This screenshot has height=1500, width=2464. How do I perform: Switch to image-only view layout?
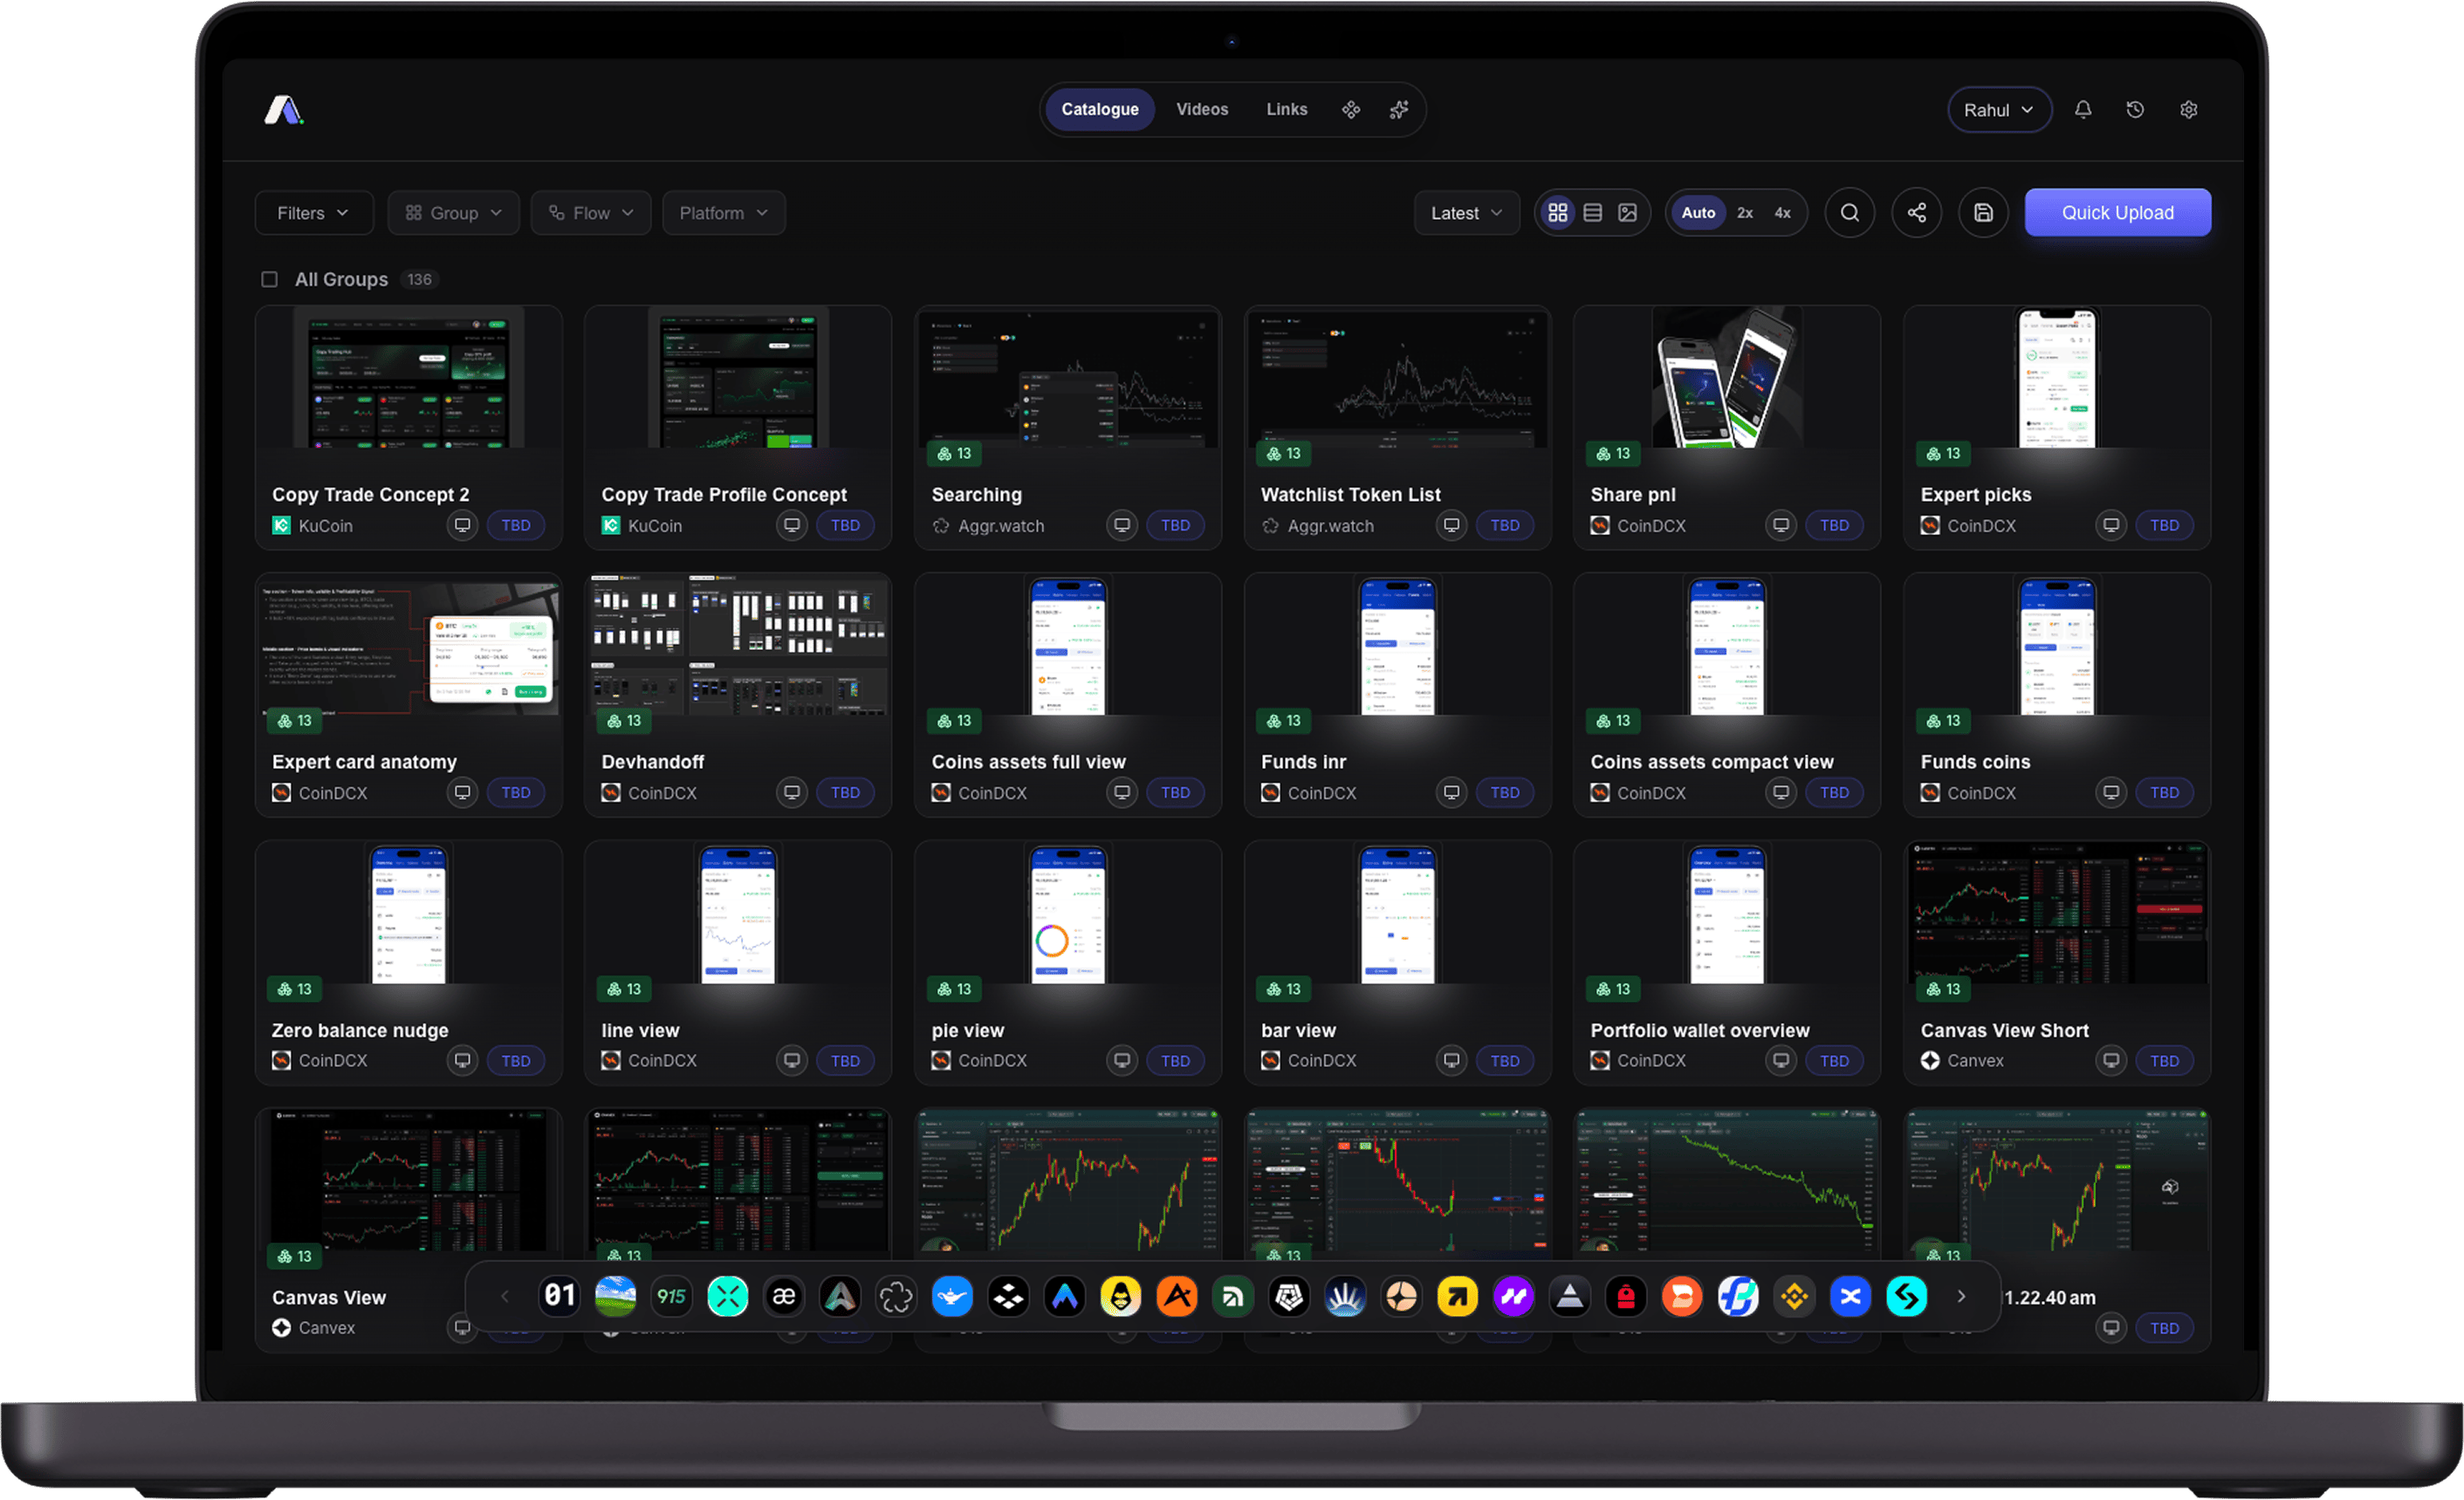[1627, 212]
